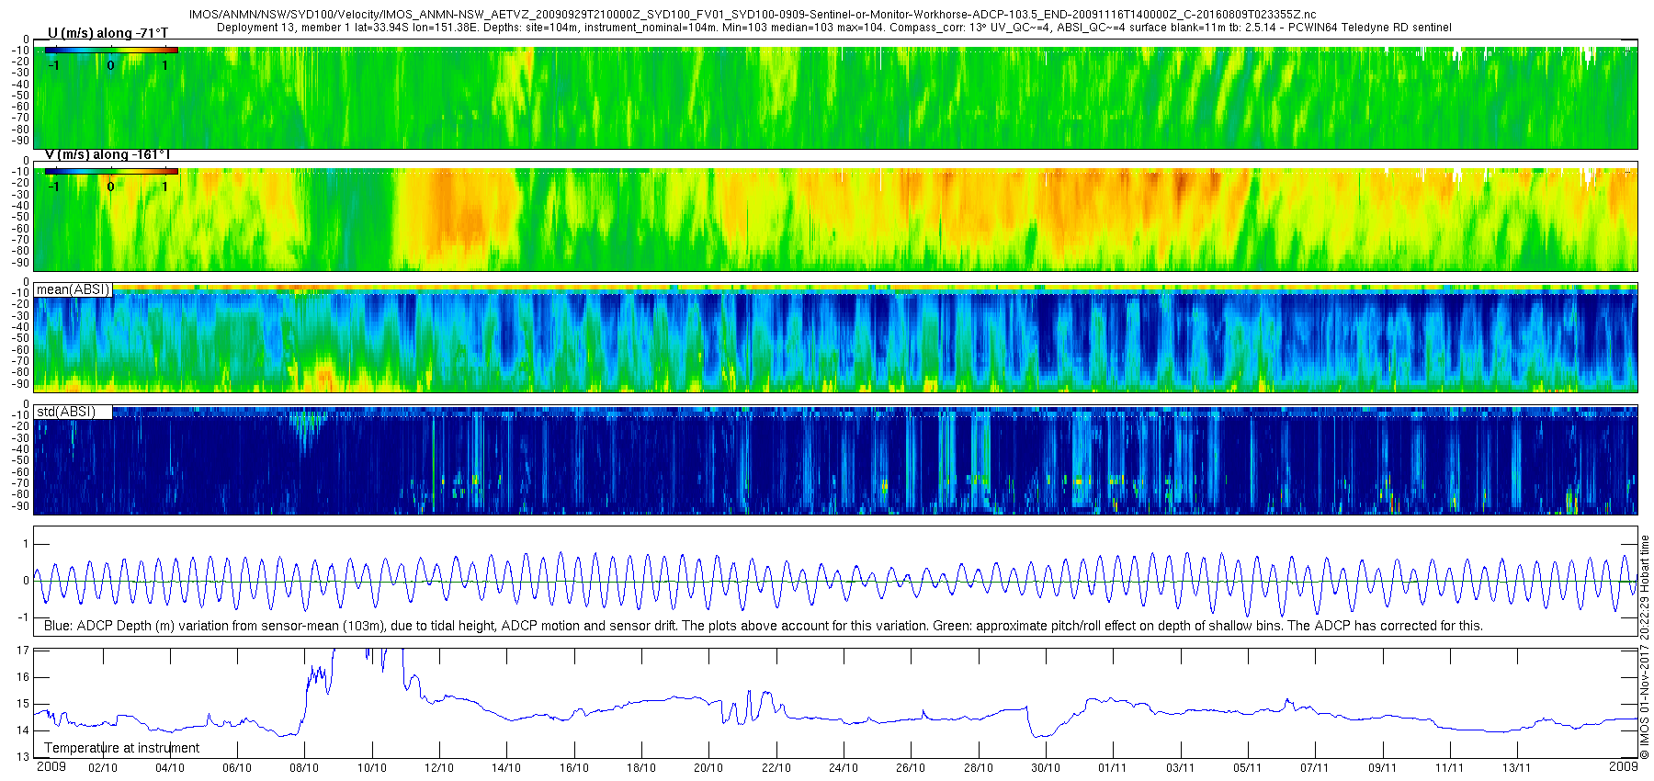This screenshot has width=1654, height=781.
Task: Click the '05/11' date tick label
Action: [1248, 768]
